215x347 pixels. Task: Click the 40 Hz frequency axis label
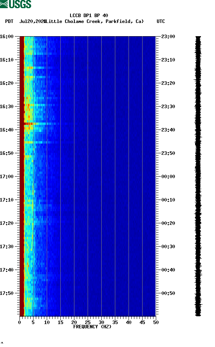(x=129, y=322)
